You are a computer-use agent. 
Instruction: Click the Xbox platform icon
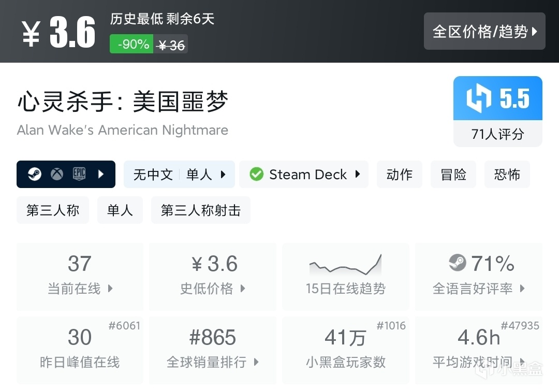[56, 174]
